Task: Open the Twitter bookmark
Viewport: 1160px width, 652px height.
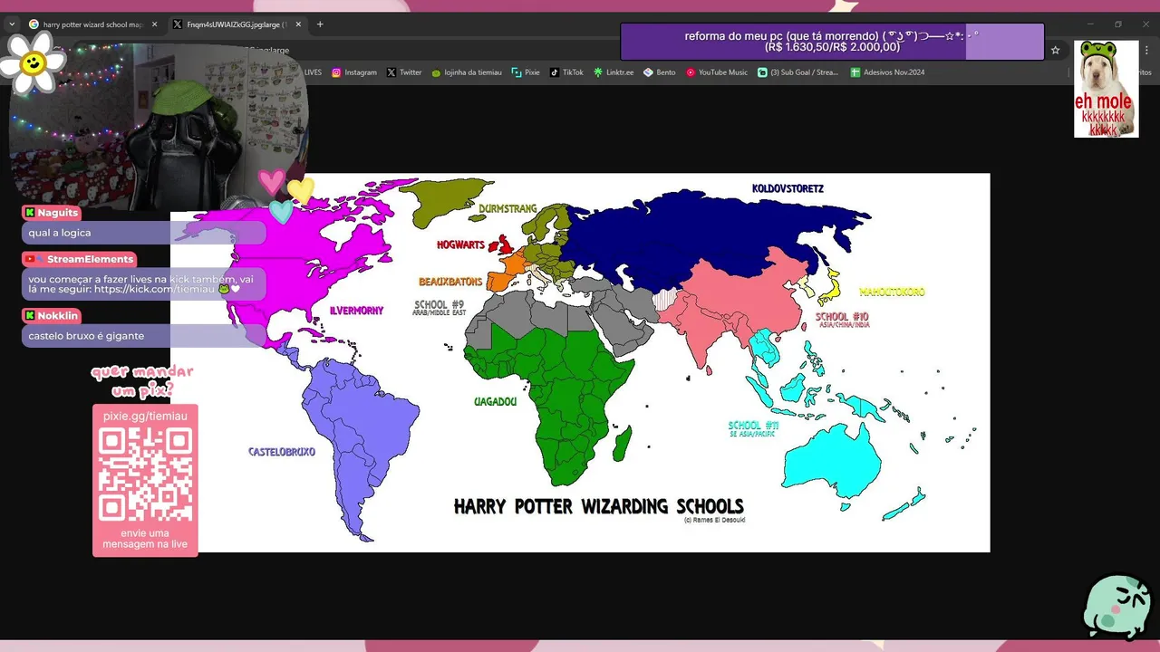Action: 404,72
